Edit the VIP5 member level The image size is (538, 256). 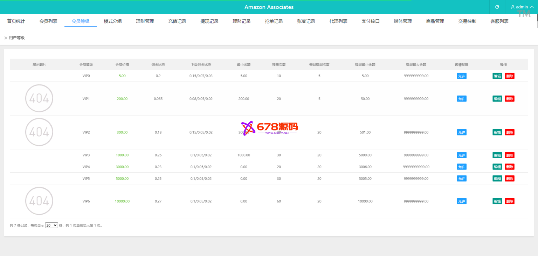pos(497,179)
